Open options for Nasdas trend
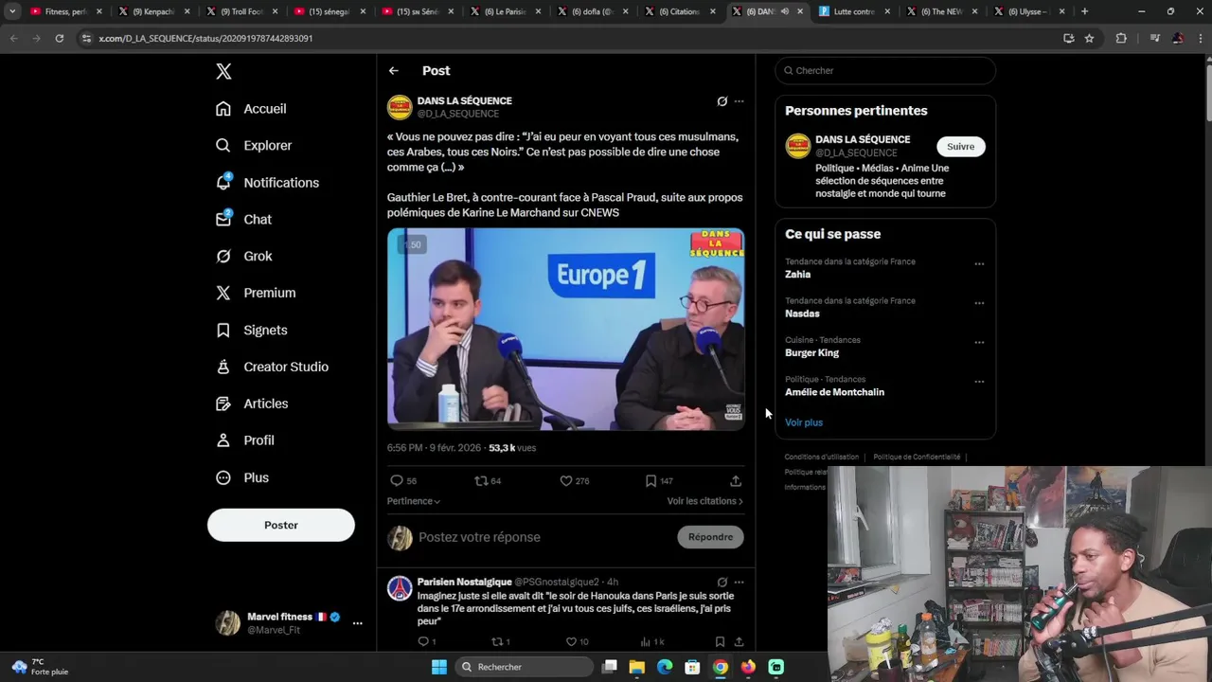 [x=979, y=304]
